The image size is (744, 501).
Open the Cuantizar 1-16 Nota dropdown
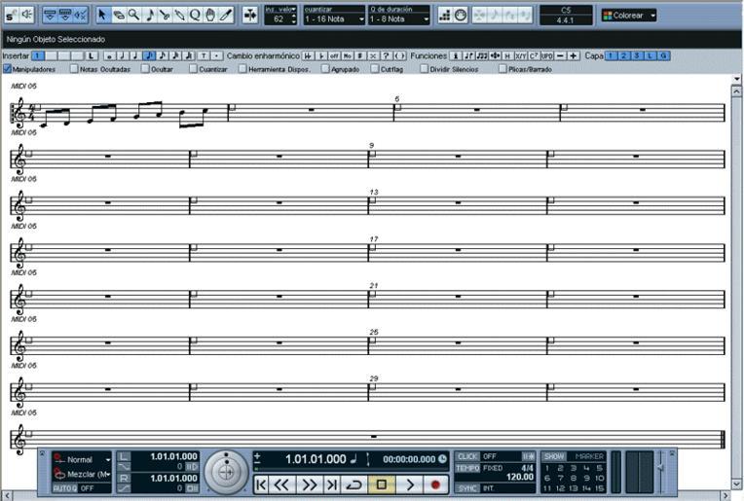tap(334, 18)
